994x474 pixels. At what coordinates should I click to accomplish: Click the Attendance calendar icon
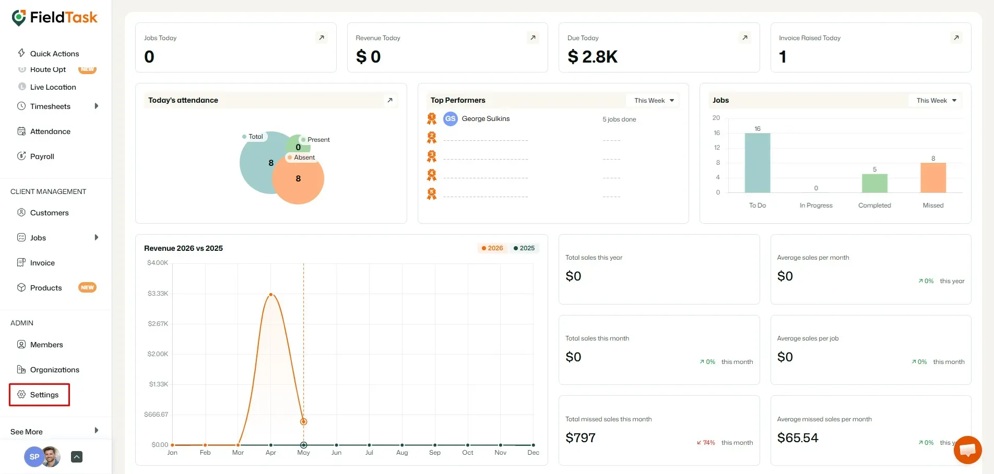[x=21, y=131]
